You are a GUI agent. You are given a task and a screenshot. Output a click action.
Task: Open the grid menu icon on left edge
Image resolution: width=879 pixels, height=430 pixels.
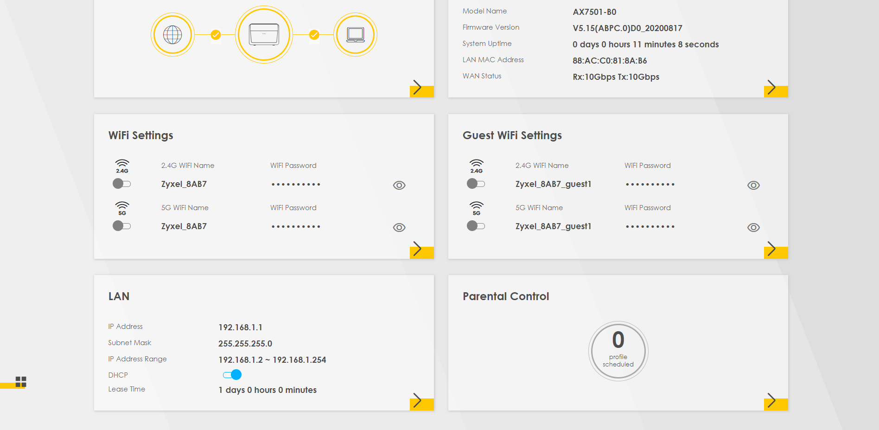21,382
